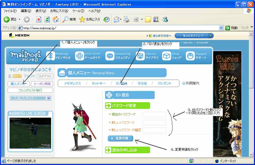This screenshot has width=255, height=165.
Task: Click the Mail envelope toolbar icon
Action: pos(116,19)
